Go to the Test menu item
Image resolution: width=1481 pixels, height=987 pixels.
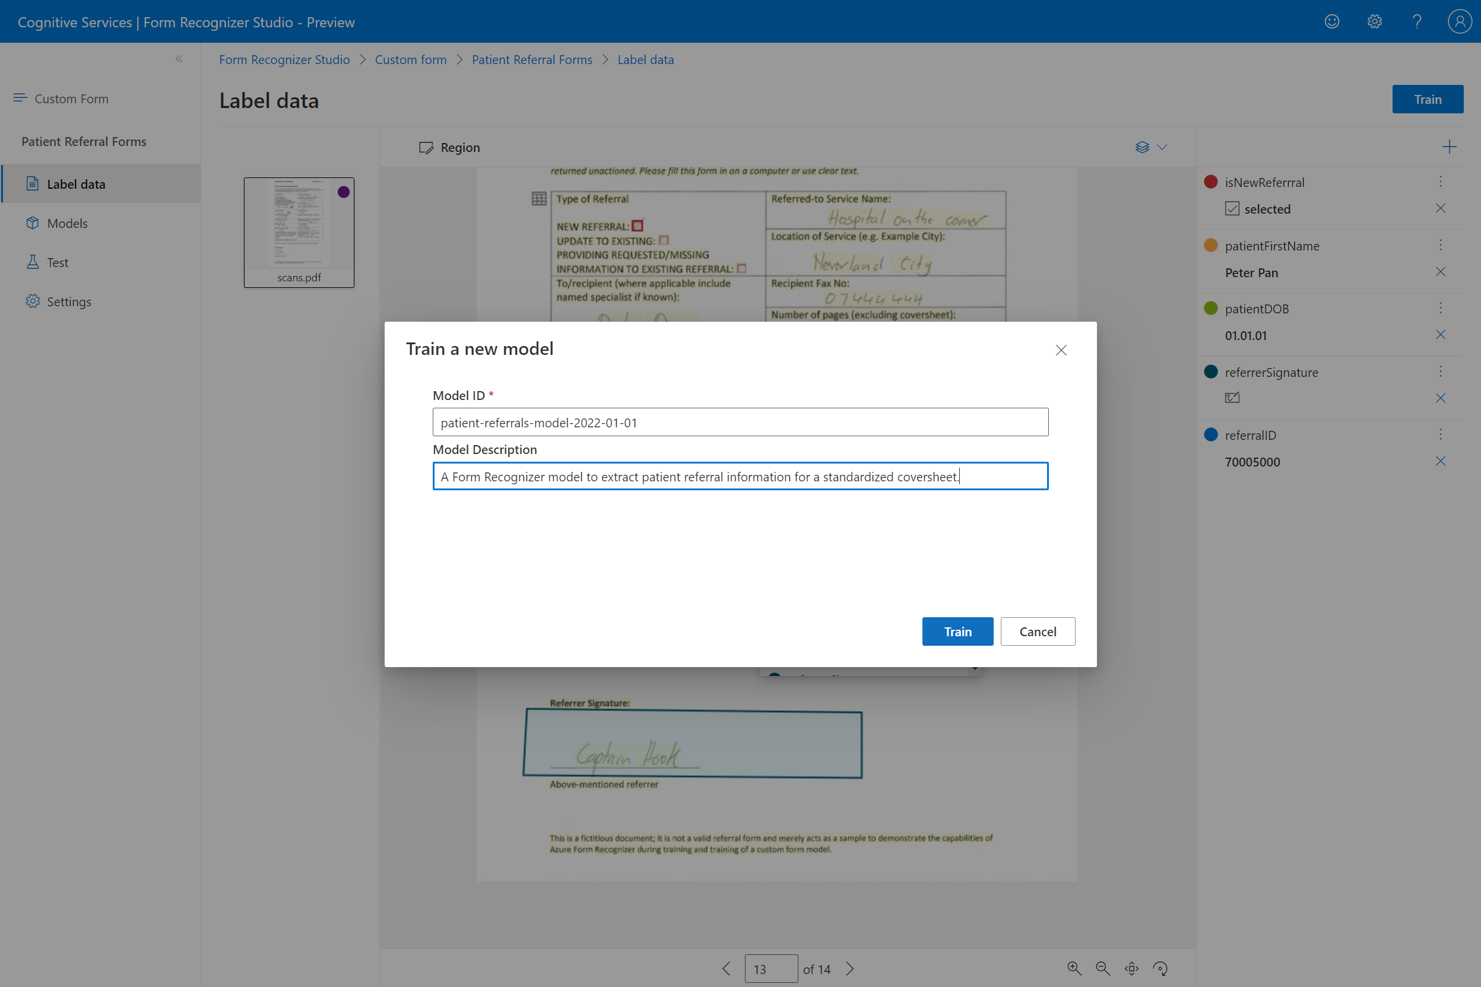pos(57,262)
